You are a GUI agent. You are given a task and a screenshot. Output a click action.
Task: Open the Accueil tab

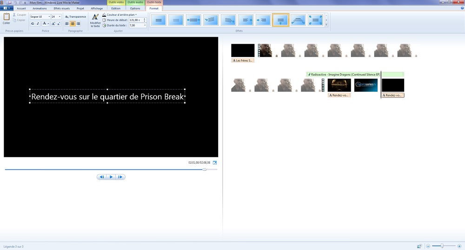coord(21,8)
